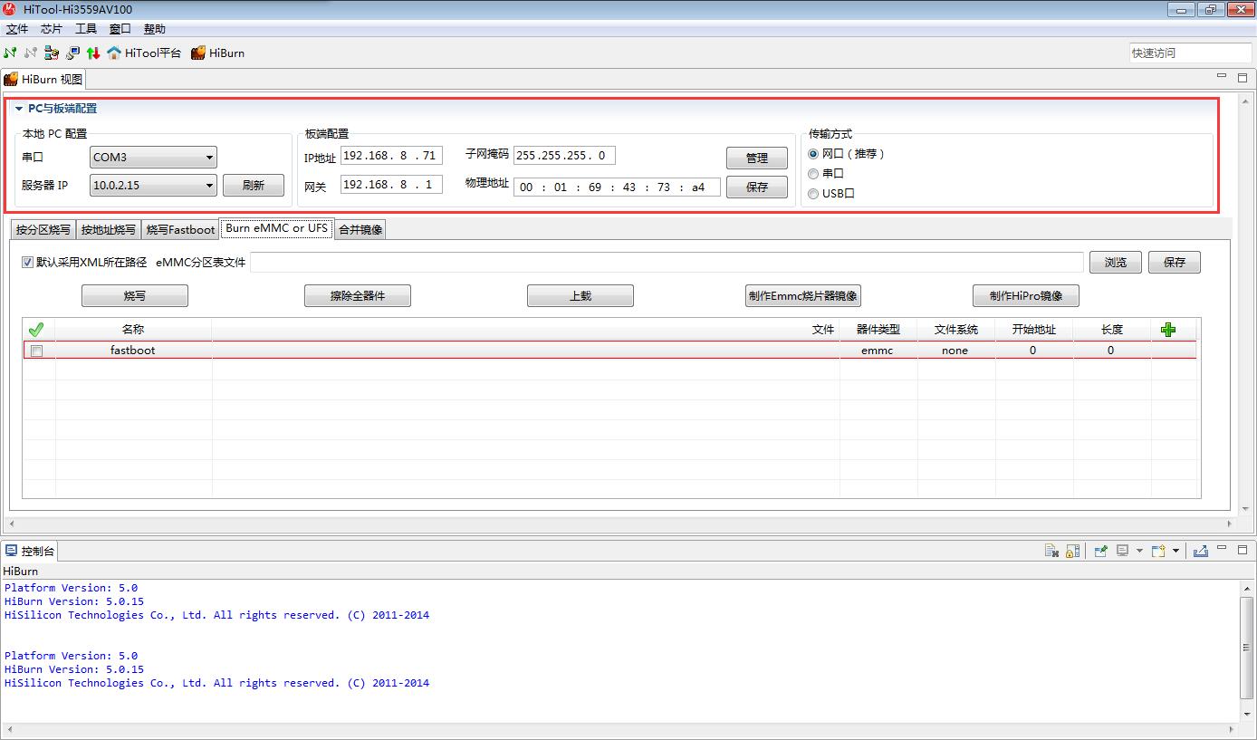Pin the console with the pin icon
The image size is (1257, 740).
point(1101,551)
